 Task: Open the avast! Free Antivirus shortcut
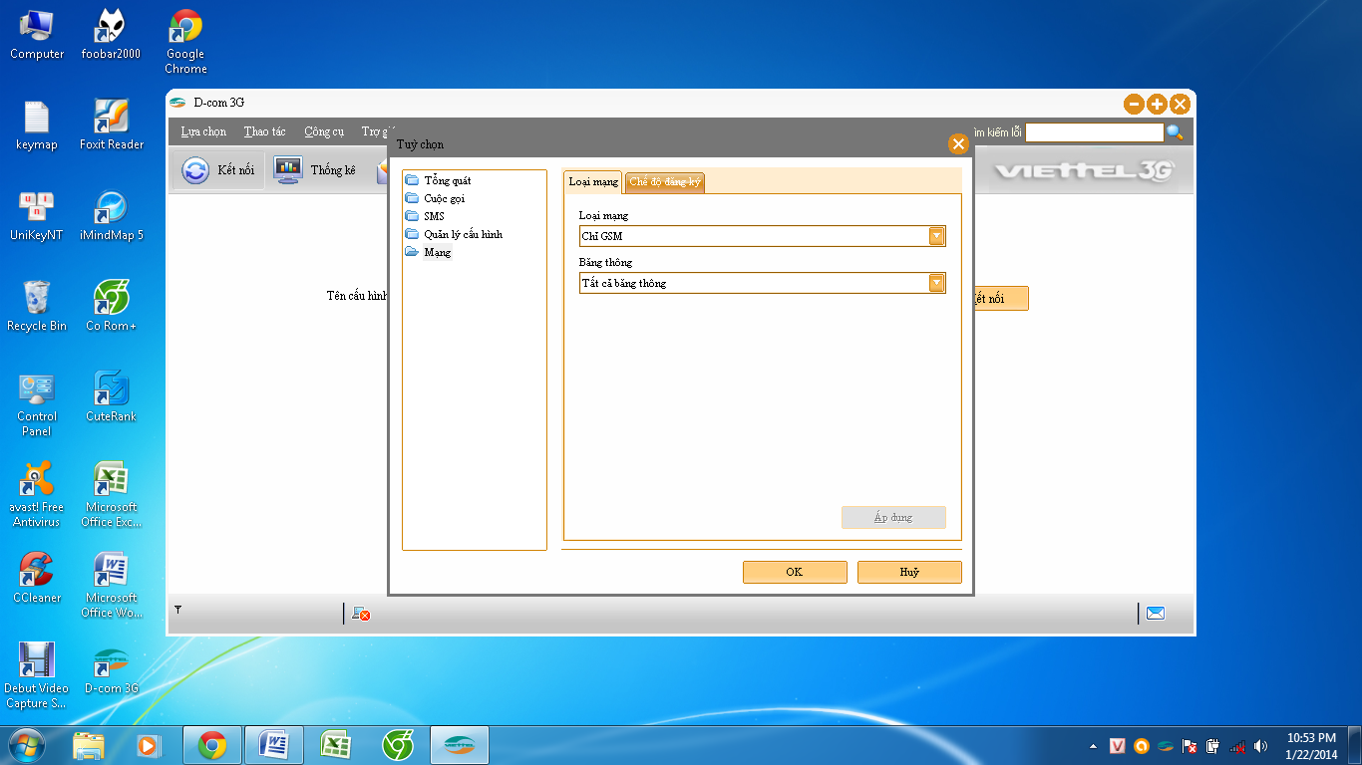point(37,495)
